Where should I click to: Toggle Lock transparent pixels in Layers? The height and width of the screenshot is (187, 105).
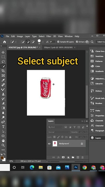click(54, 137)
